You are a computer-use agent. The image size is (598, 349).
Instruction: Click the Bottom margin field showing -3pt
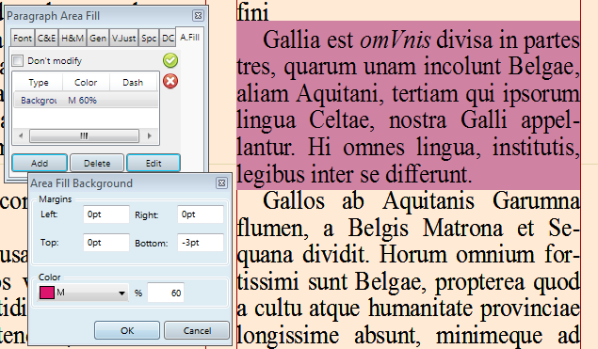[x=201, y=243]
